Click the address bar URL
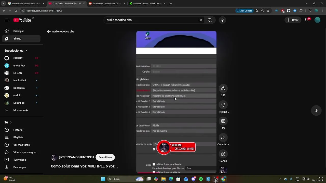 (44, 11)
